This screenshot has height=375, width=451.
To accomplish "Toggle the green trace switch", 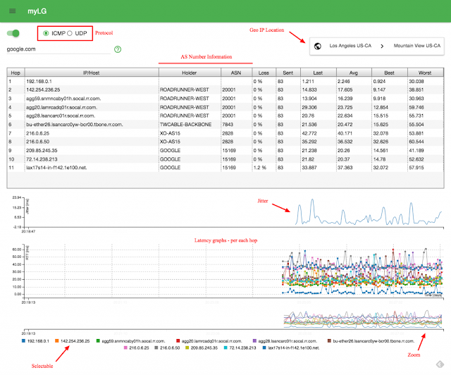I will (x=13, y=33).
